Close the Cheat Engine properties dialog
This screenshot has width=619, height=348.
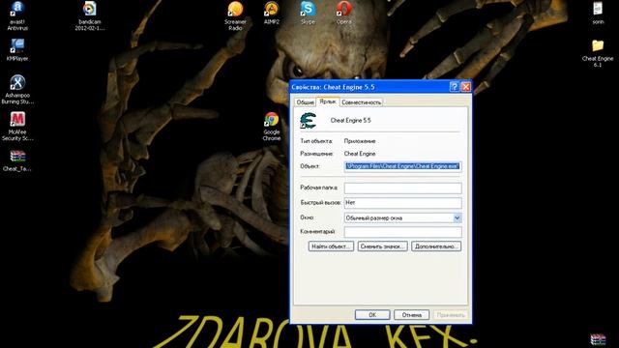tap(466, 87)
